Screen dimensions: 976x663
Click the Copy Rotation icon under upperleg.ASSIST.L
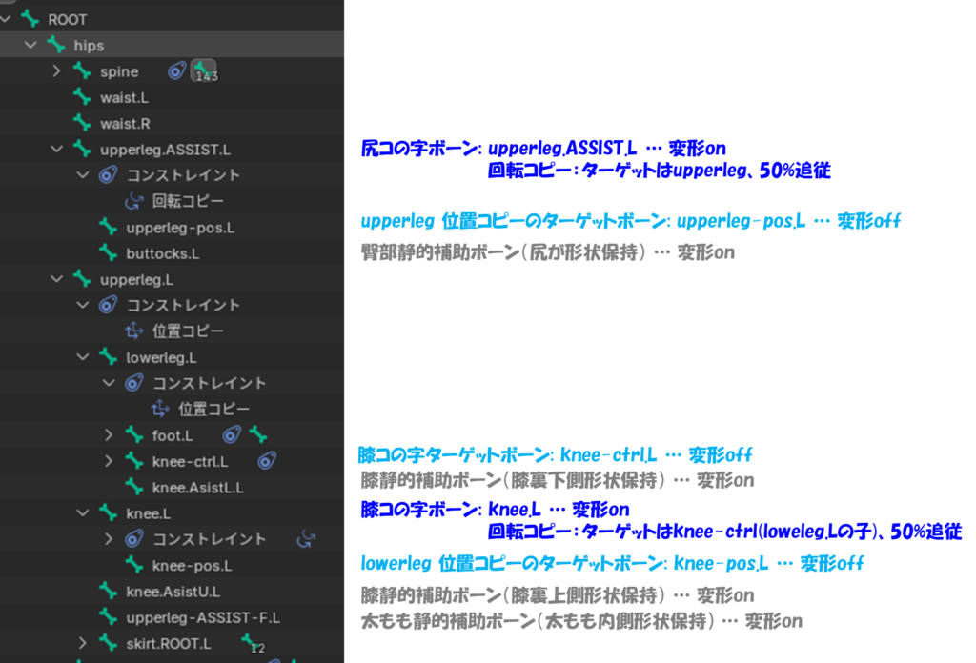(134, 201)
